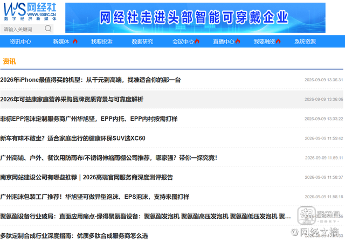
Task: Click the flame icon beside 直播中心
Action: 238,41
